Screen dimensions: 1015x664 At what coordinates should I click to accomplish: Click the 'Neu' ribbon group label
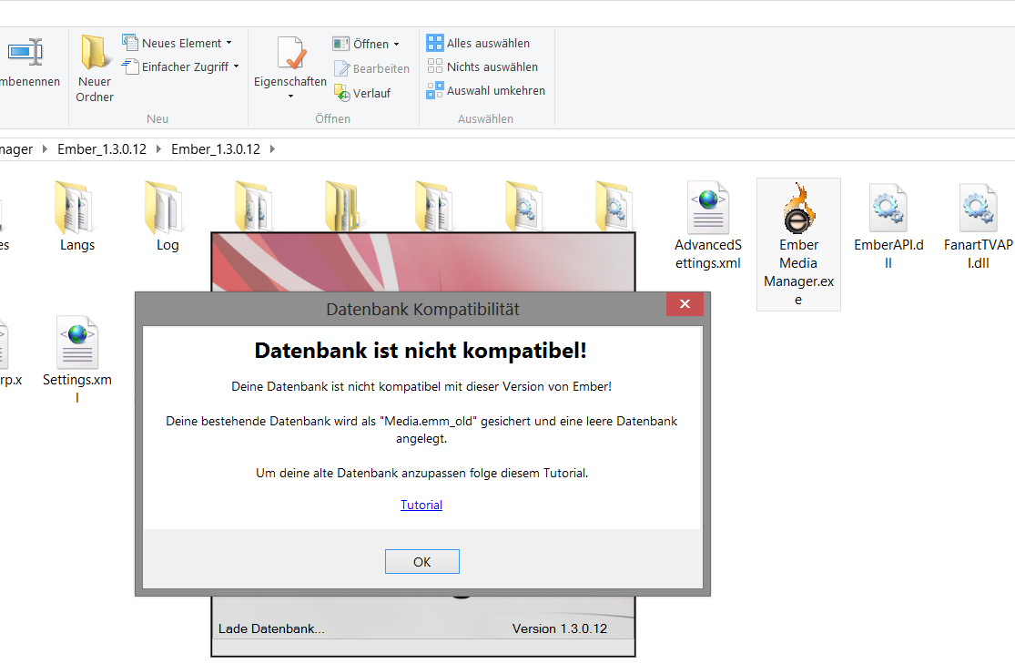[x=157, y=118]
